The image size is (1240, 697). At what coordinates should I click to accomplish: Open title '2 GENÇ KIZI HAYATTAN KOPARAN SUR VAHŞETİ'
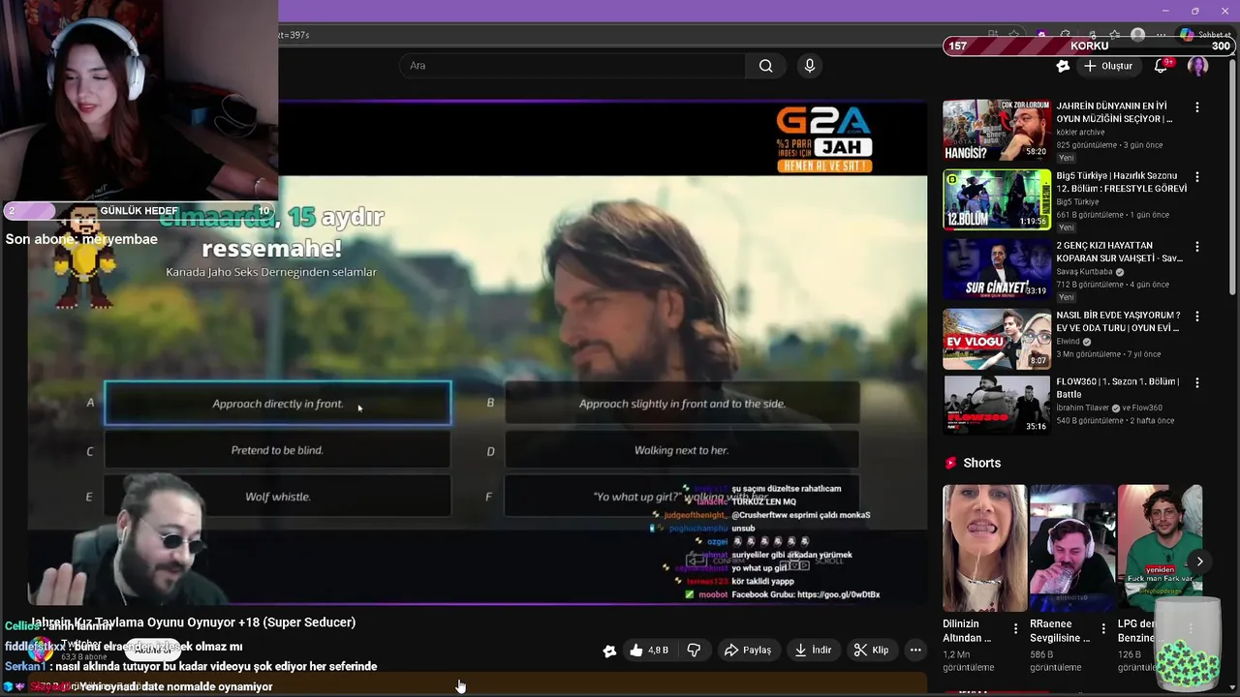coord(1119,252)
